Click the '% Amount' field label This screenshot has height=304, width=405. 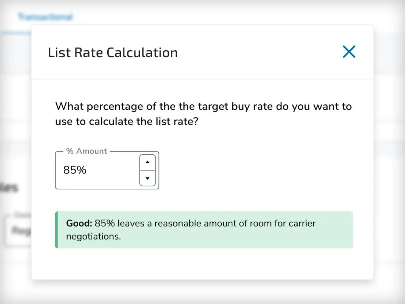[86, 151]
